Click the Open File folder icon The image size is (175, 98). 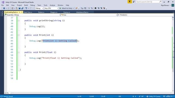(17, 8)
